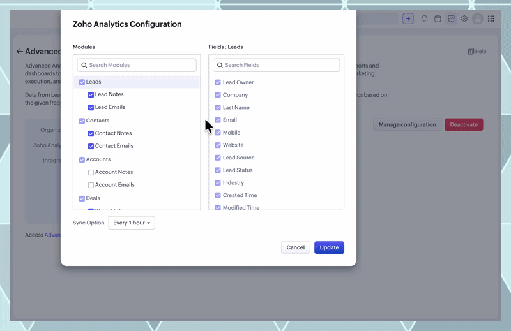This screenshot has width=511, height=331.
Task: Toggle the Website field checkbox
Action: point(218,145)
